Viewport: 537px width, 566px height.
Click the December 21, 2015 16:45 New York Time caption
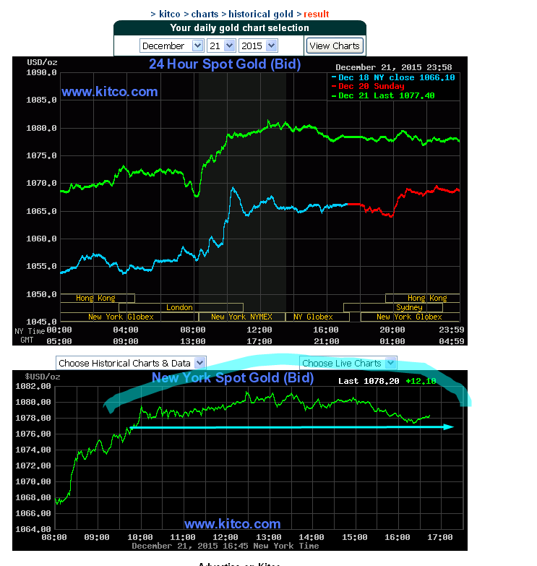[225, 546]
